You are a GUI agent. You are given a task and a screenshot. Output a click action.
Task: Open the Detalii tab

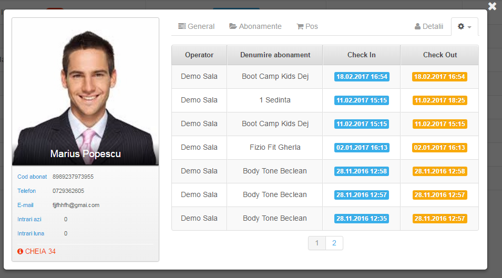[429, 26]
